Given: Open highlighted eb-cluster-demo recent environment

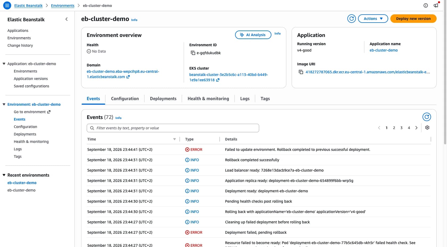Looking at the screenshot, I should tap(22, 183).
